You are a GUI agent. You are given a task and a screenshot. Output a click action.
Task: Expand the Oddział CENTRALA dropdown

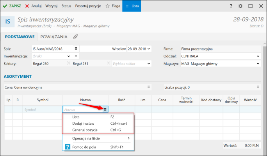[x=258, y=56]
